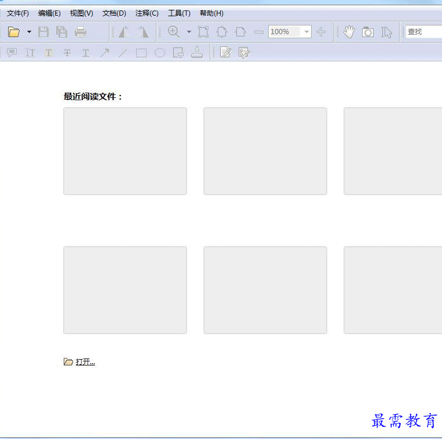Image resolution: width=442 pixels, height=439 pixels.
Task: Click the fit page height icon
Action: coord(222,32)
